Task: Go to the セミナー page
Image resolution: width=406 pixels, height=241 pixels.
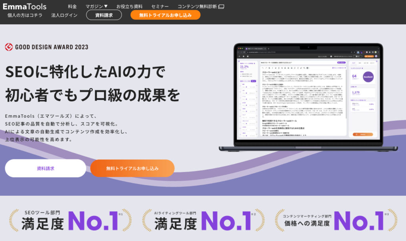Action: click(x=160, y=6)
